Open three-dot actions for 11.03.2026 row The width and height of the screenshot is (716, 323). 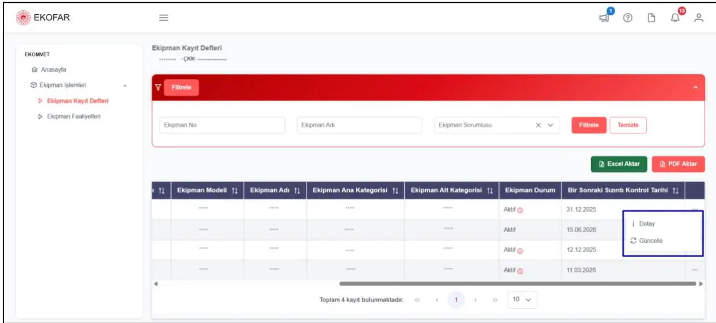point(695,270)
